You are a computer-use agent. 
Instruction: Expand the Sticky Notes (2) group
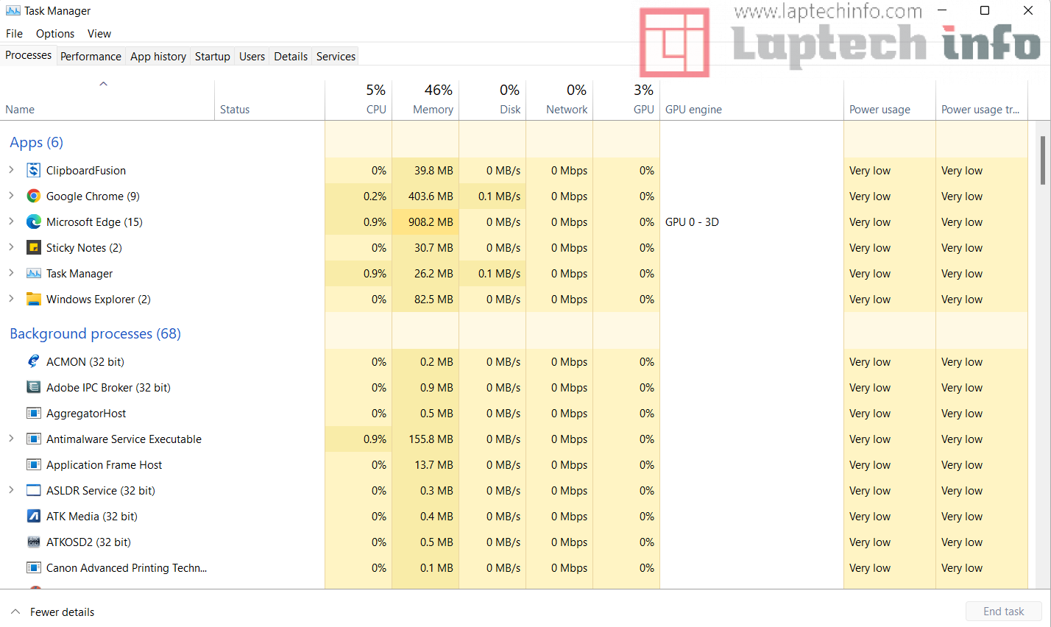(x=11, y=247)
